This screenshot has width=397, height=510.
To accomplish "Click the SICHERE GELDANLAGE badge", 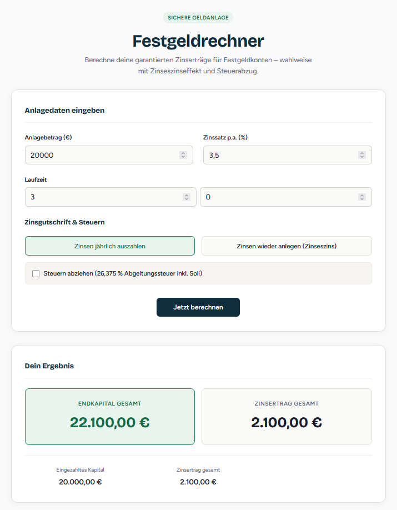I will (x=198, y=17).
